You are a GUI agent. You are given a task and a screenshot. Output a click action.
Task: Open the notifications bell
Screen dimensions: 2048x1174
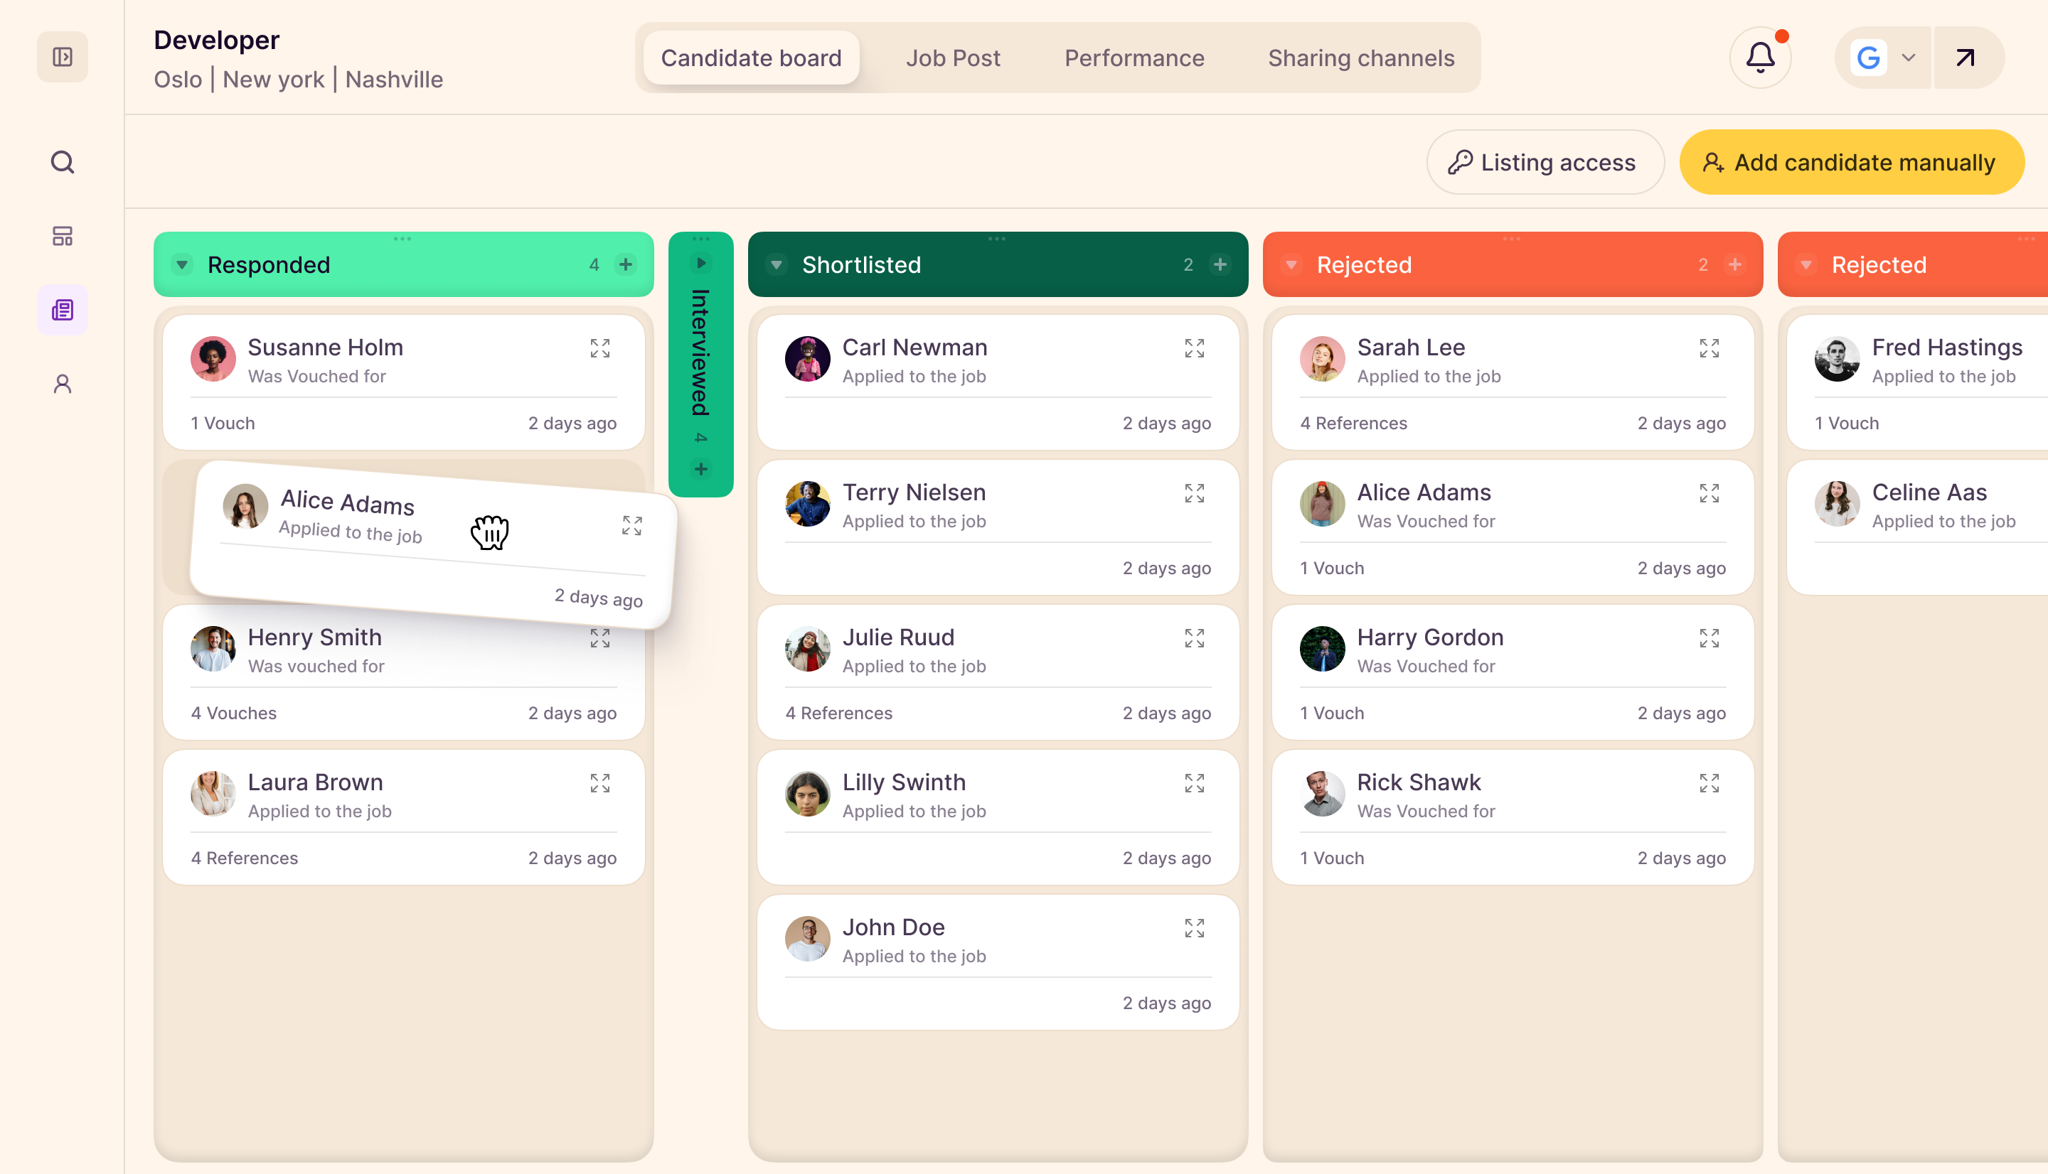pyautogui.click(x=1760, y=58)
